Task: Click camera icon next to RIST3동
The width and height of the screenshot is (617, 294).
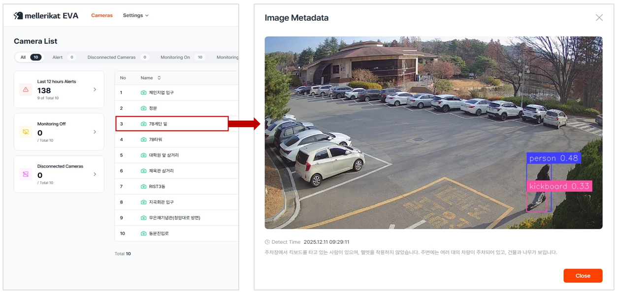Action: click(x=143, y=187)
